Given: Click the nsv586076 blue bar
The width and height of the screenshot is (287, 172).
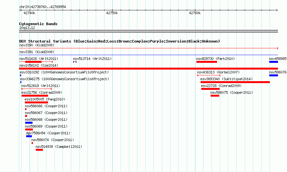Looking at the screenshot, I should tap(273, 75).
